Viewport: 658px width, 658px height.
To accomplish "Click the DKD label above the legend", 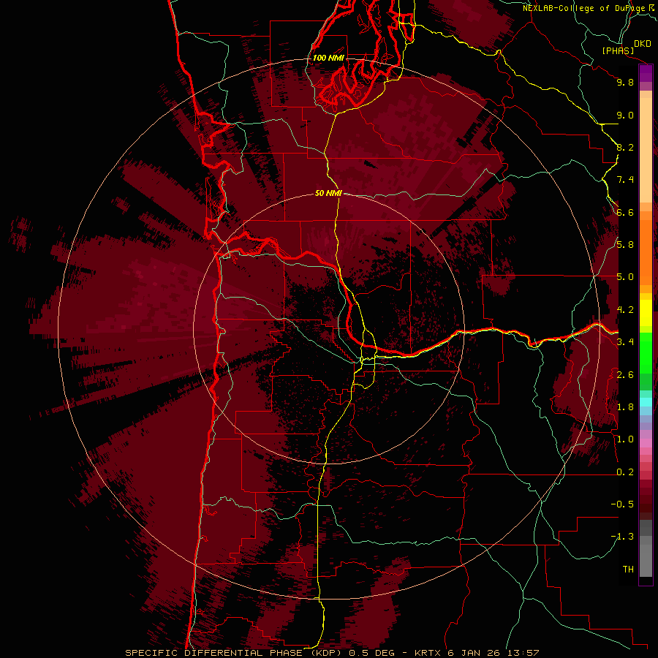I will coord(643,44).
